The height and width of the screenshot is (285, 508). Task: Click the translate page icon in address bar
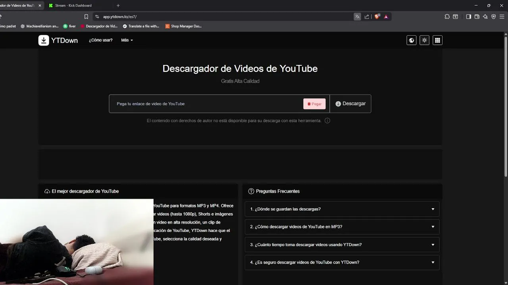(357, 17)
